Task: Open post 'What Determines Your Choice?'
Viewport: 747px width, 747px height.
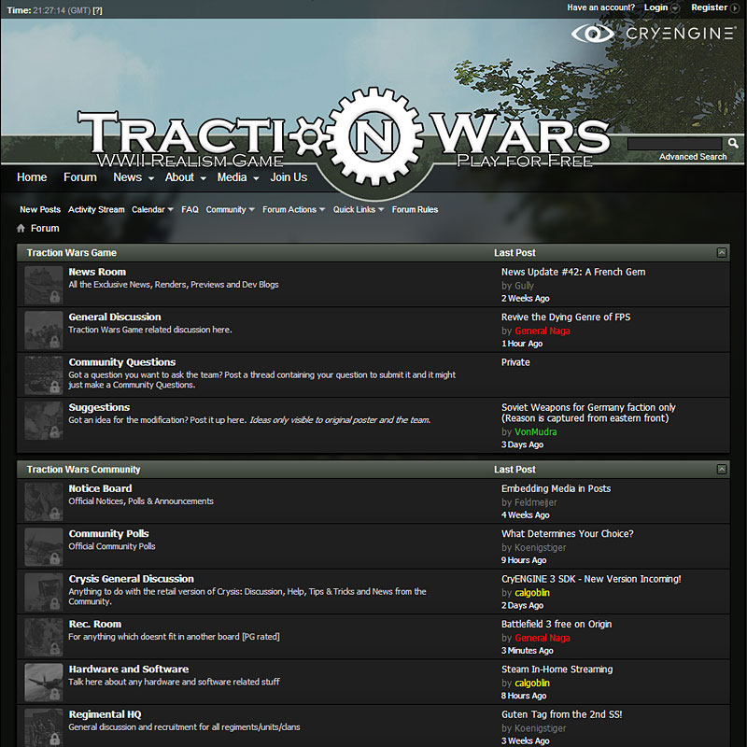Action: pyautogui.click(x=568, y=534)
